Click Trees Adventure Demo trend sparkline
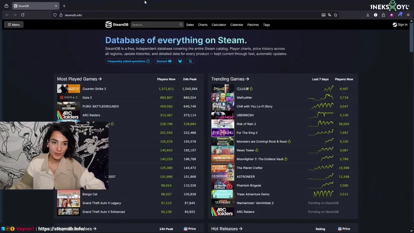 click(x=323, y=194)
